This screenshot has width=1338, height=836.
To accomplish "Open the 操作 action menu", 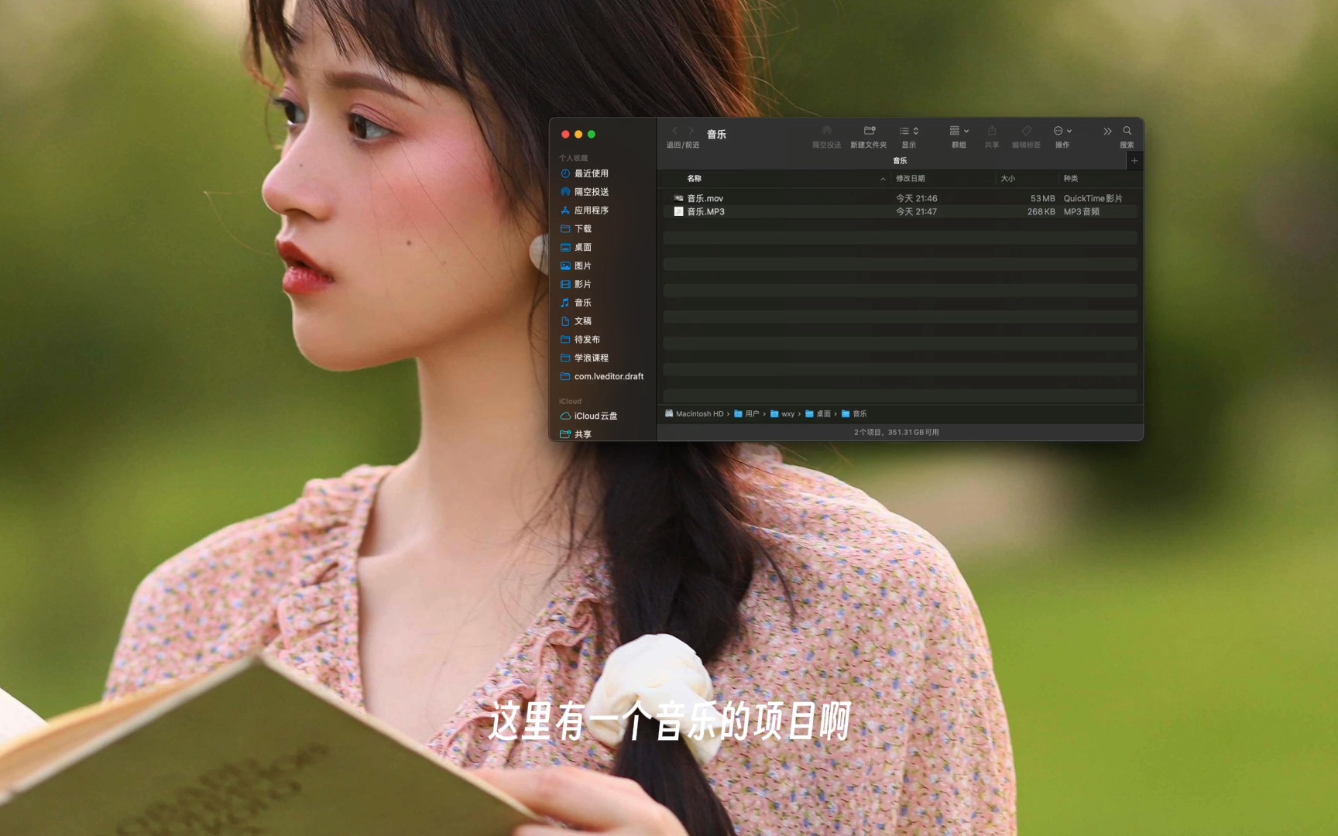I will (x=1062, y=131).
